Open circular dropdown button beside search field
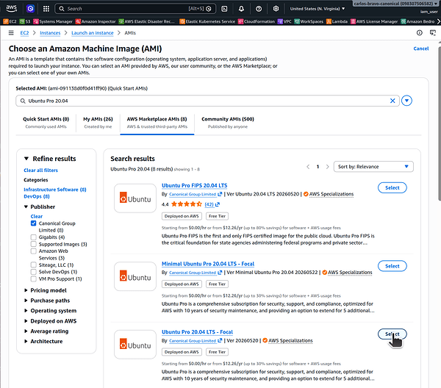This screenshot has width=441, height=388. tap(406, 101)
